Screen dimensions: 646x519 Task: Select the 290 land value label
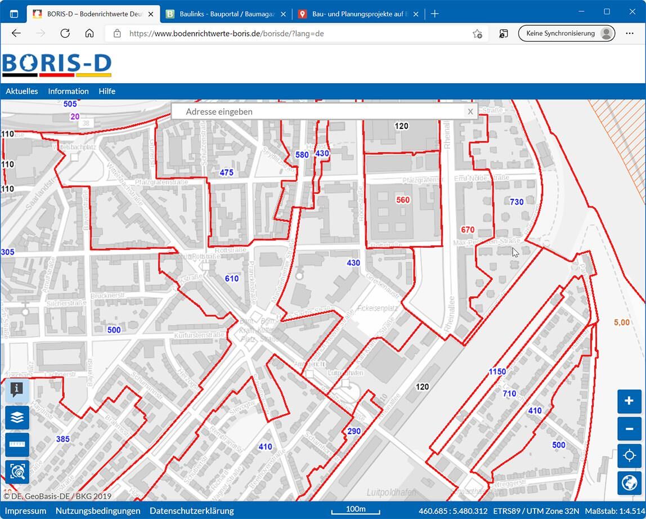(354, 431)
